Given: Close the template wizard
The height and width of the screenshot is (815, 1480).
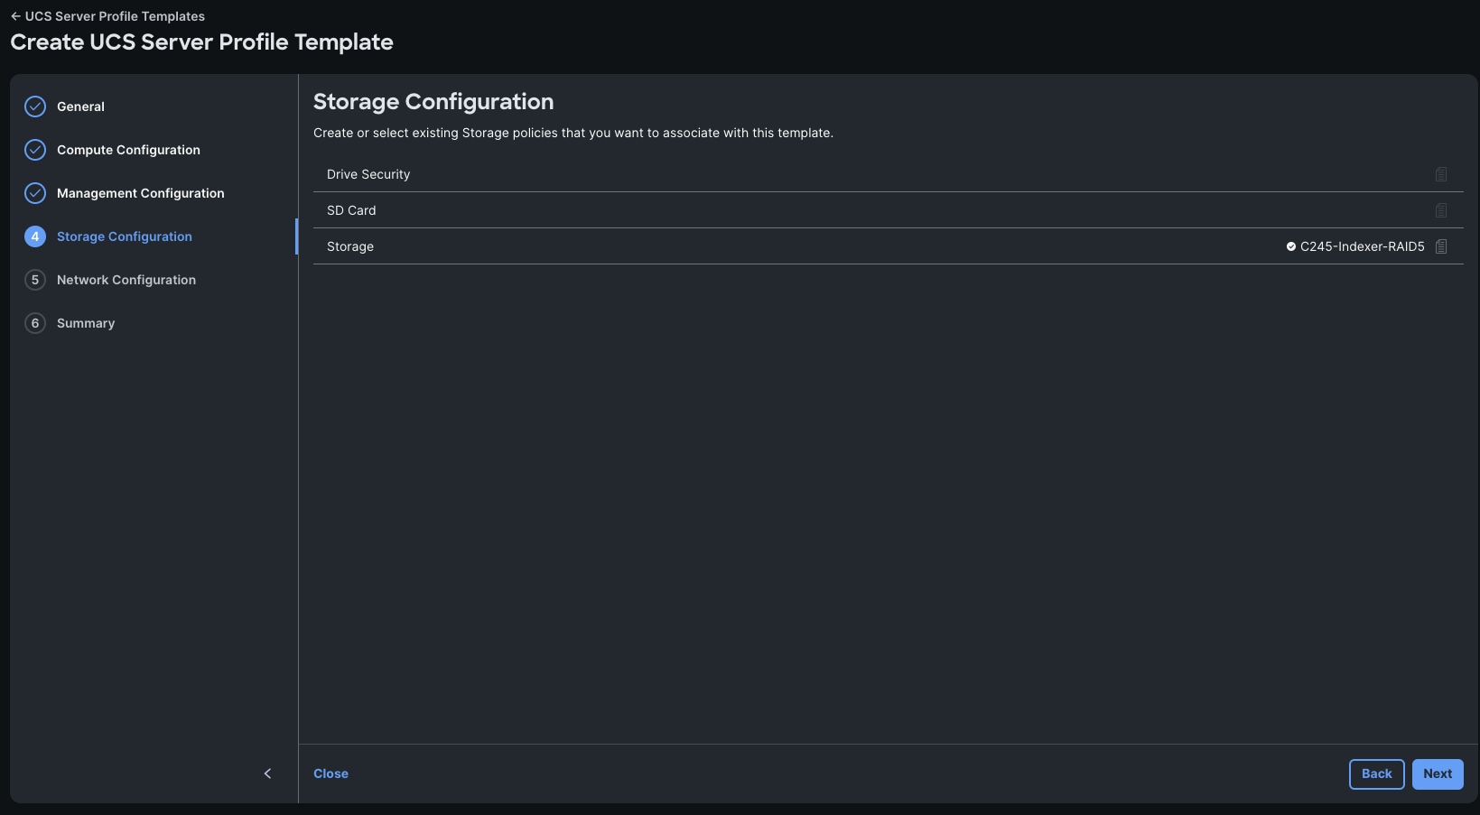Looking at the screenshot, I should coord(330,773).
